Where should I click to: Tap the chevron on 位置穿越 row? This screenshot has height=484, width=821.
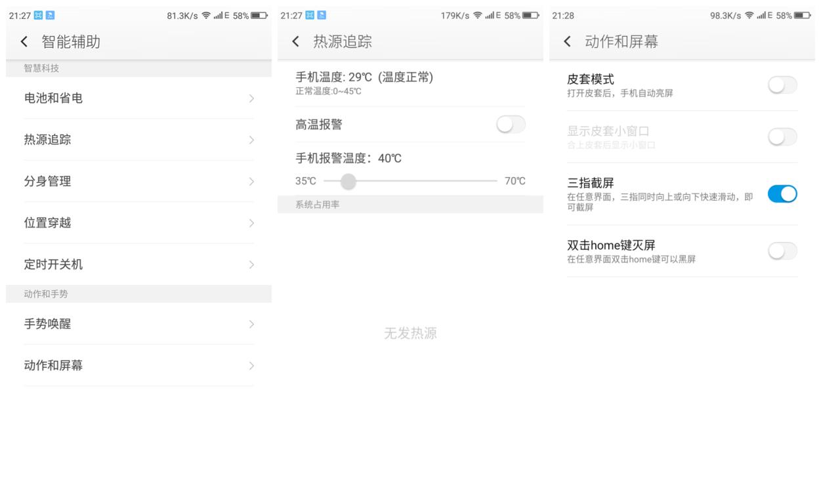(x=251, y=223)
